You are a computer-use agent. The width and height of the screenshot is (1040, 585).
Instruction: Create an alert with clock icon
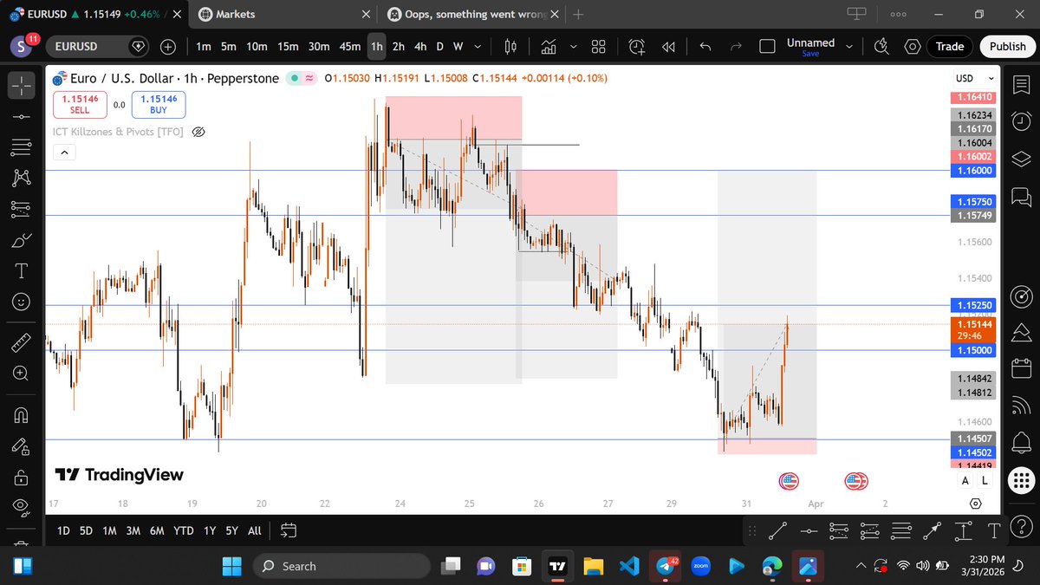pos(637,47)
